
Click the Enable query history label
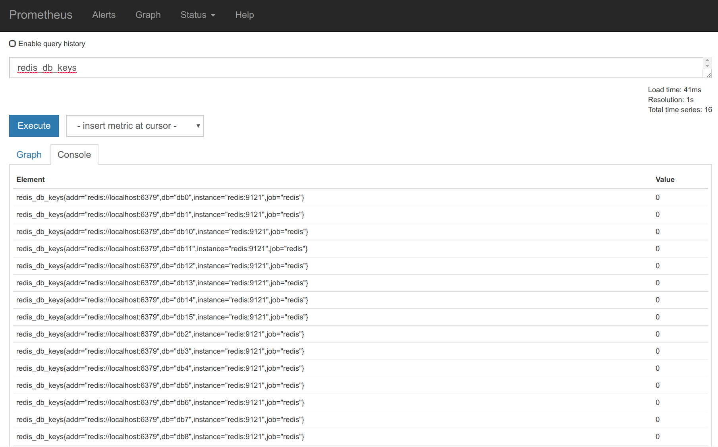51,44
